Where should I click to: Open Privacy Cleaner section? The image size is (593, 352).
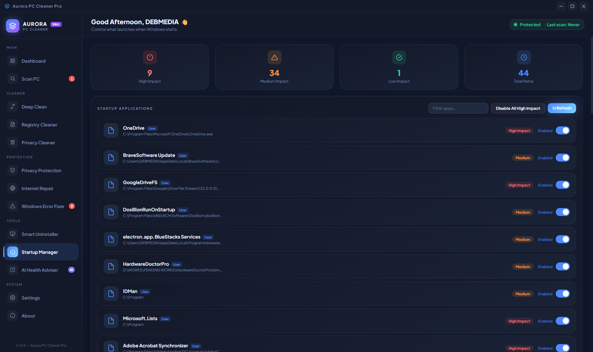41,143
